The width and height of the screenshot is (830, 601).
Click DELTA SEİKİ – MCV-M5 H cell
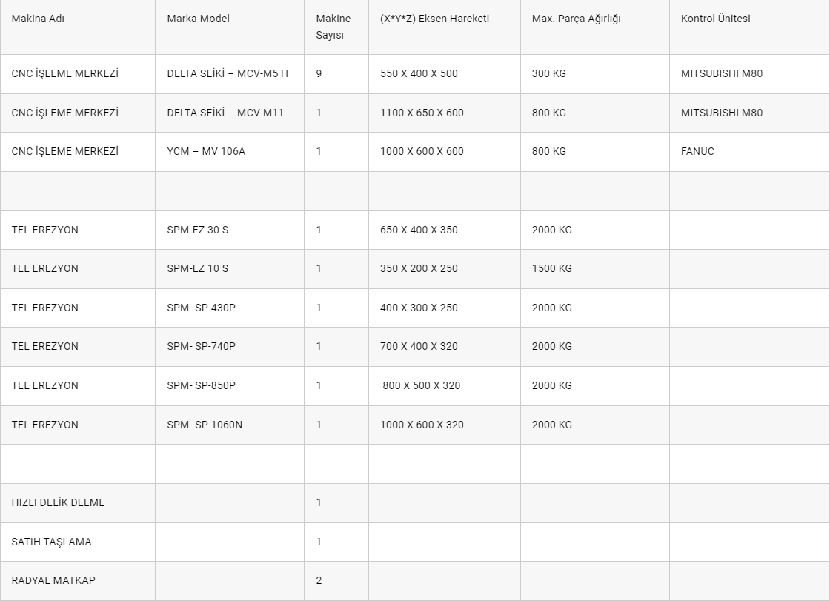(230, 74)
